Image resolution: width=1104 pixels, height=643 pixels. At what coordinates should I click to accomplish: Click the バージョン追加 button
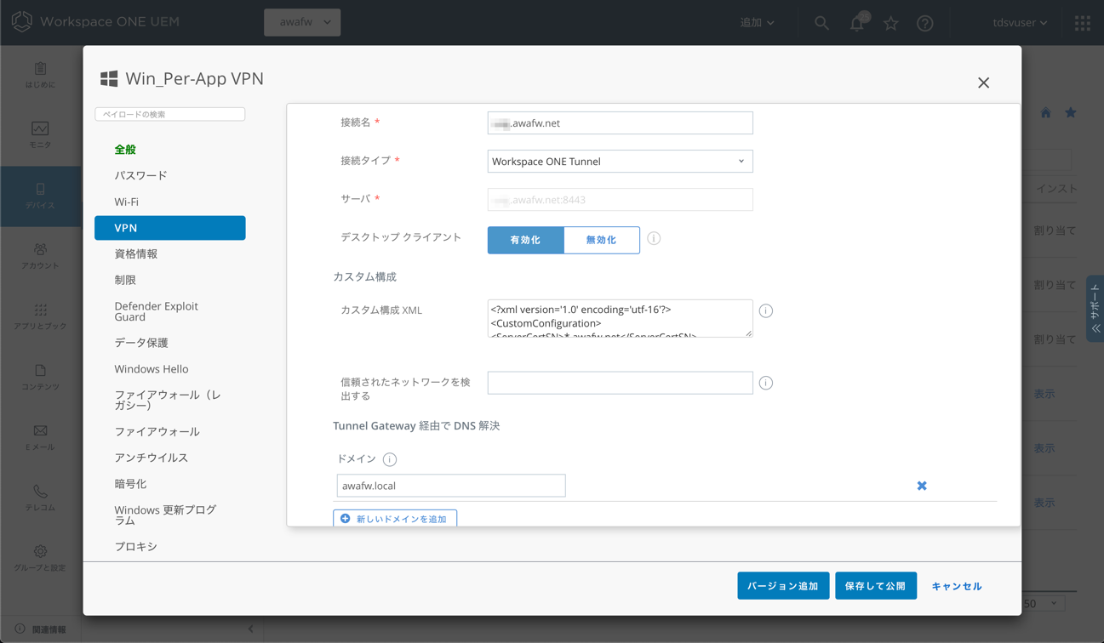tap(783, 586)
